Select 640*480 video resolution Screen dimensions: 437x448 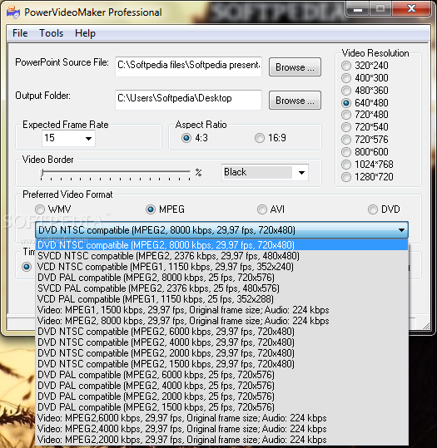tap(365, 103)
